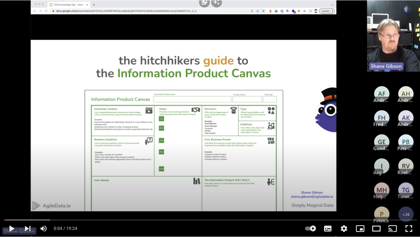Skip to the next video
This screenshot has height=237, width=420.
point(27,228)
